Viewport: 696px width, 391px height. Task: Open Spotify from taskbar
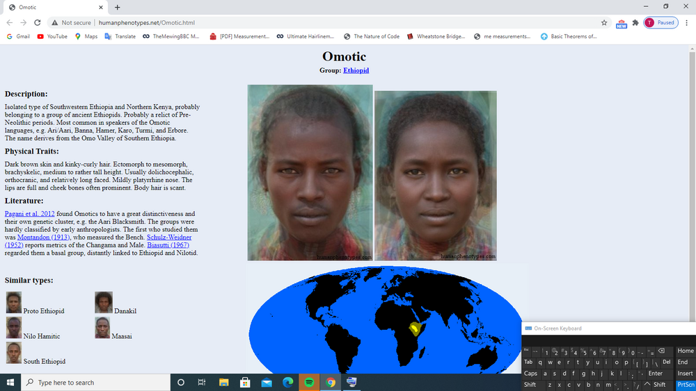pyautogui.click(x=309, y=382)
